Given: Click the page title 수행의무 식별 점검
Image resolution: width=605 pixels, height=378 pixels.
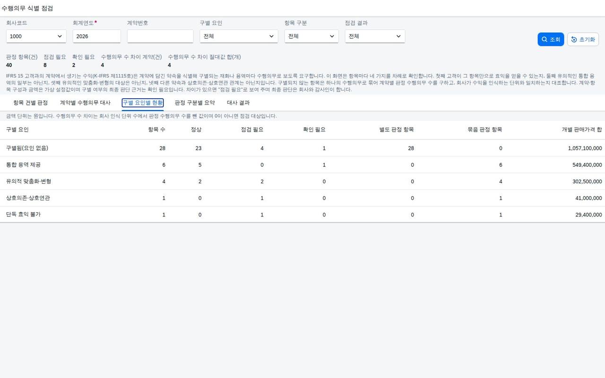Looking at the screenshot, I should 27,9.
